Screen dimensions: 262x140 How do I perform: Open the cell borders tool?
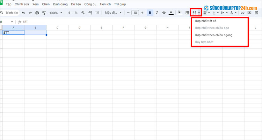187,13
